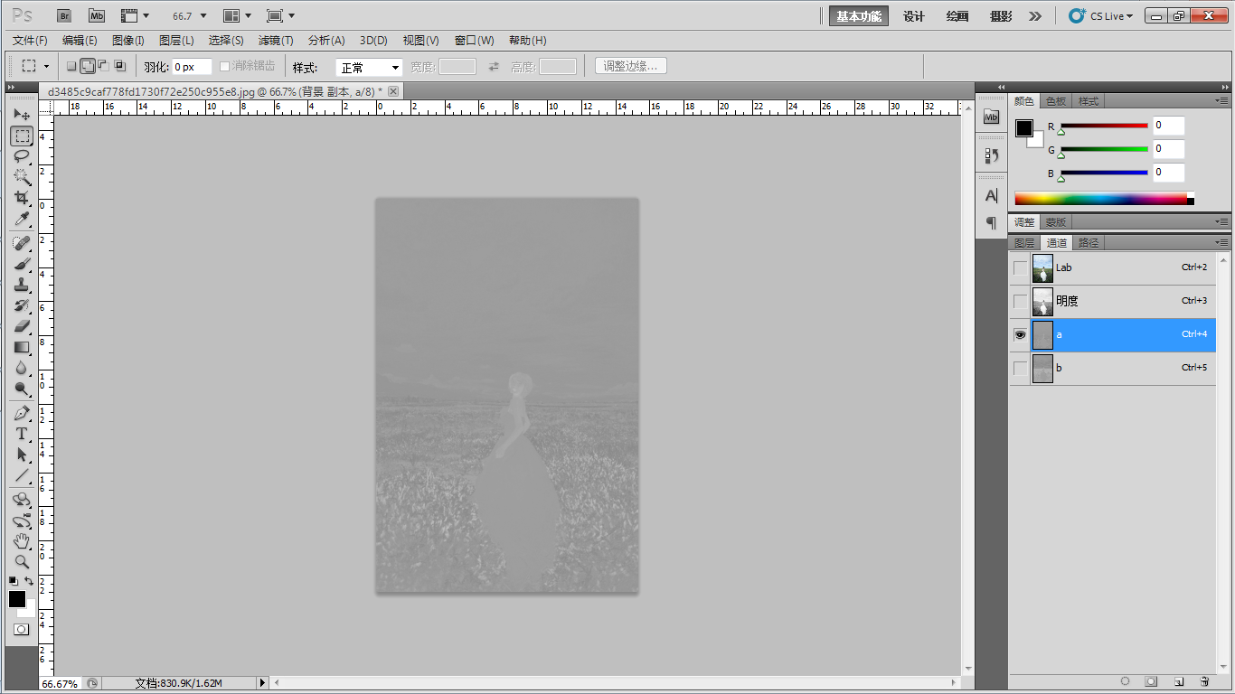
Task: Click the 调整边缘... button
Action: pyautogui.click(x=631, y=66)
